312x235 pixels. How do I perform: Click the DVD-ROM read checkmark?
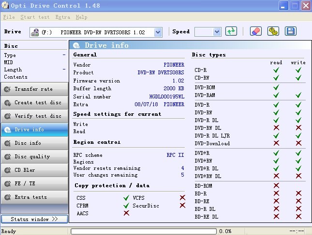click(x=276, y=87)
